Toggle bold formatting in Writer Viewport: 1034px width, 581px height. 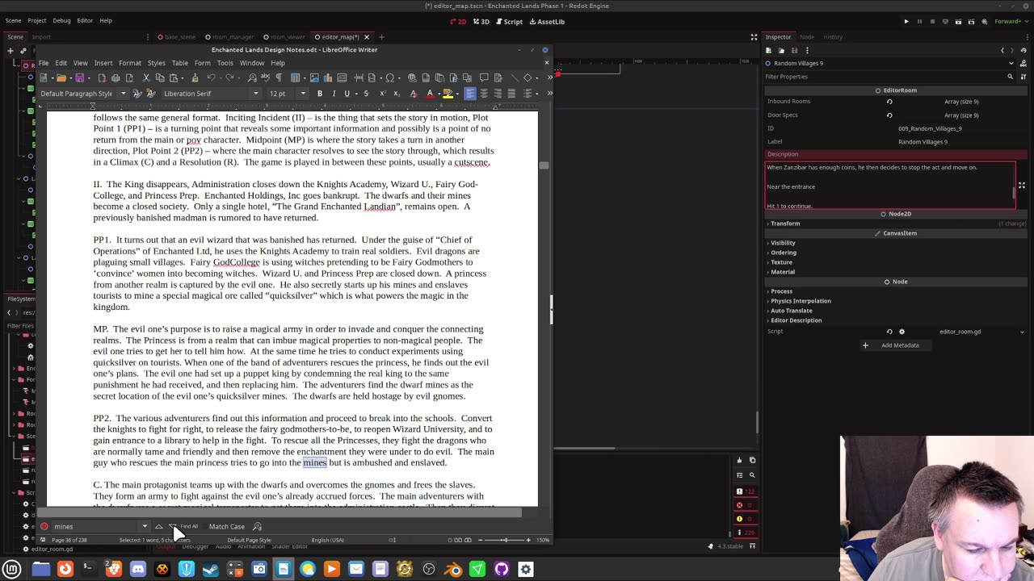320,94
